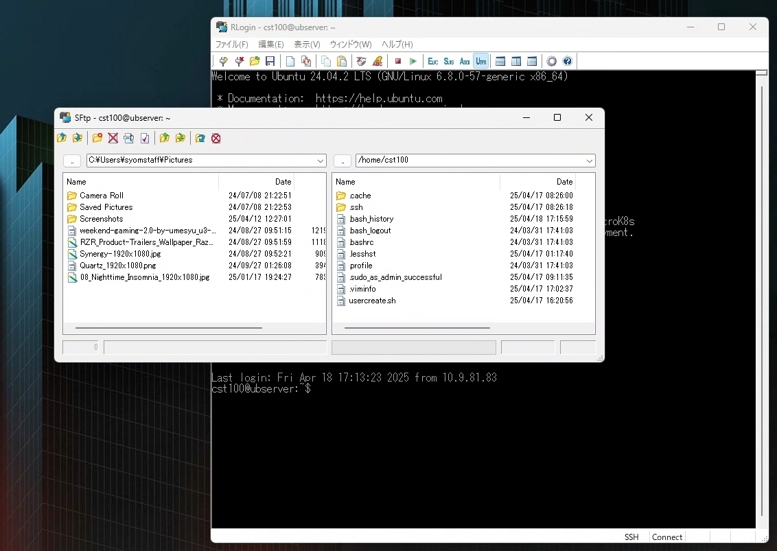The width and height of the screenshot is (777, 551).
Task: Abort transfer with the red cancel icon
Action: pyautogui.click(x=216, y=139)
